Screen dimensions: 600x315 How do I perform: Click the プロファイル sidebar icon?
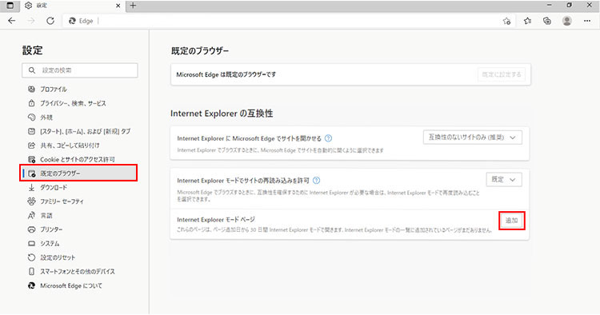[32, 89]
